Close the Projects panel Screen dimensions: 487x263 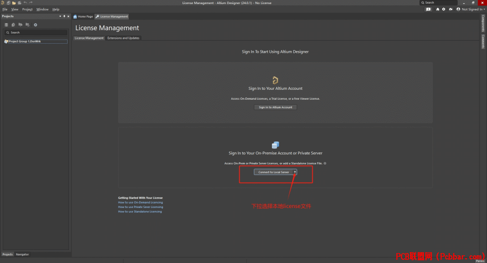[x=69, y=16]
